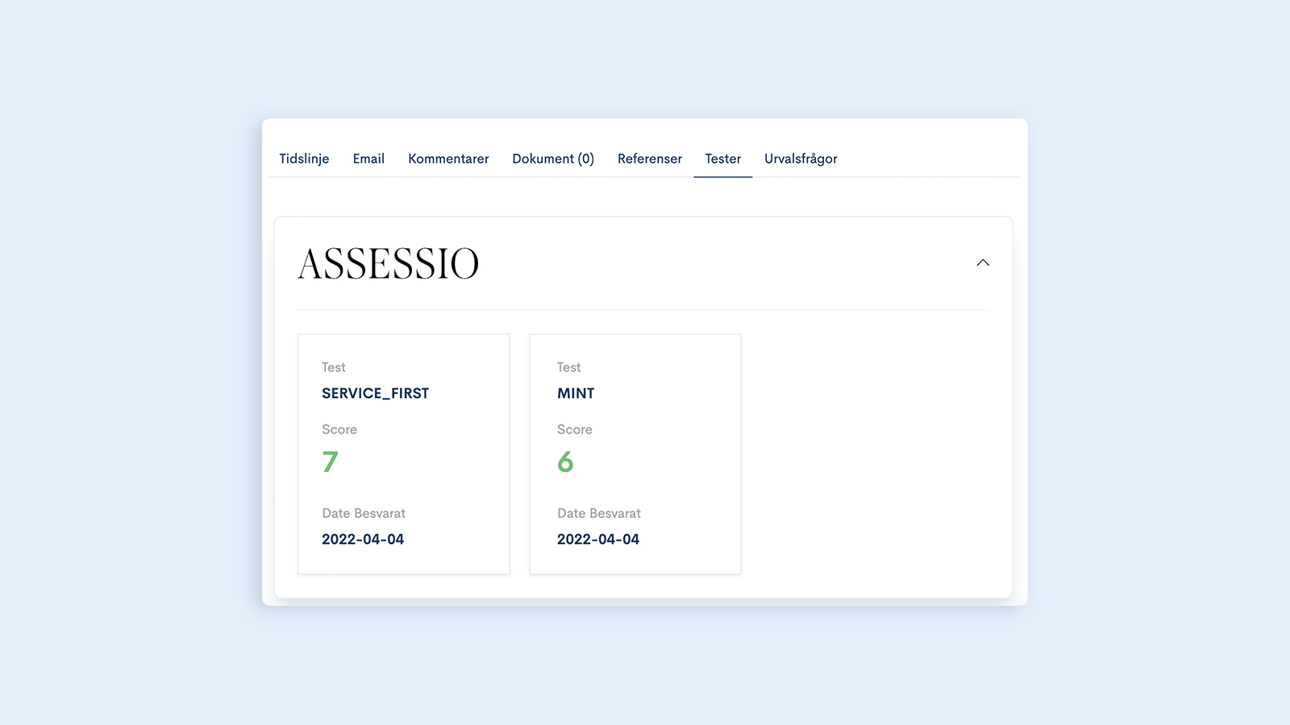Click Date Besvarat label in MINT card
Image resolution: width=1290 pixels, height=725 pixels.
(599, 513)
